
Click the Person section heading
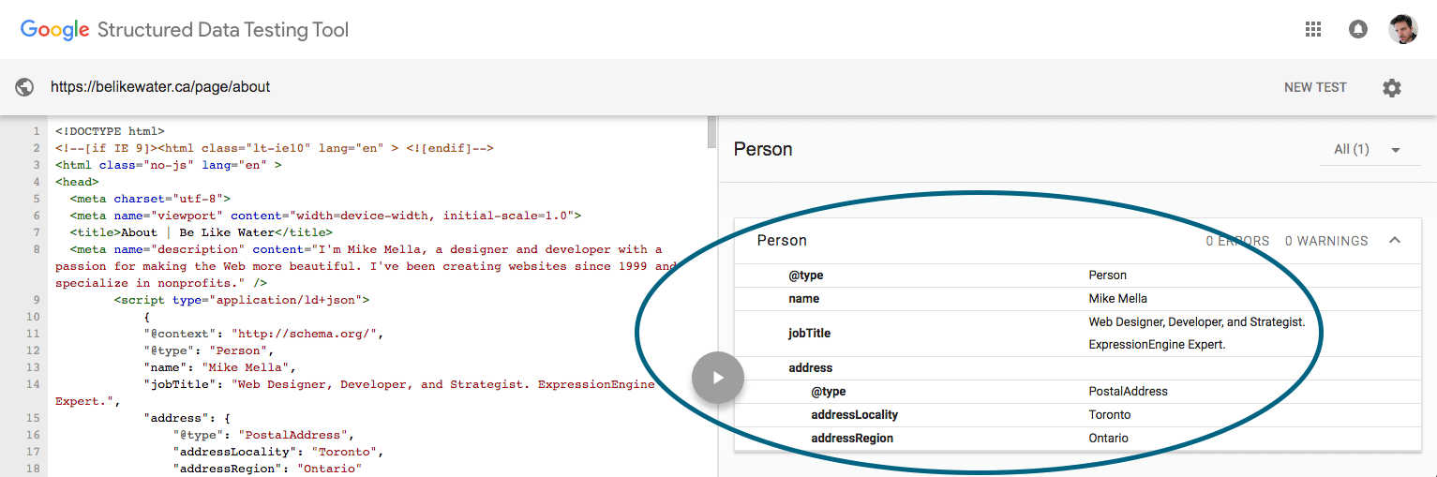tap(763, 149)
